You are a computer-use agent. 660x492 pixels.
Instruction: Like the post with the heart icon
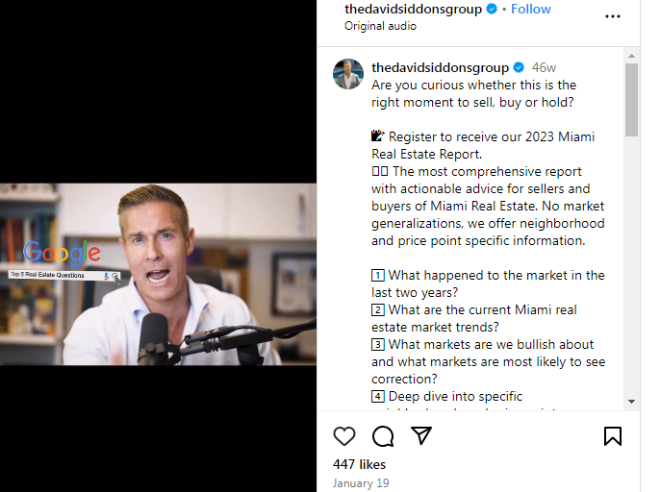pos(344,436)
